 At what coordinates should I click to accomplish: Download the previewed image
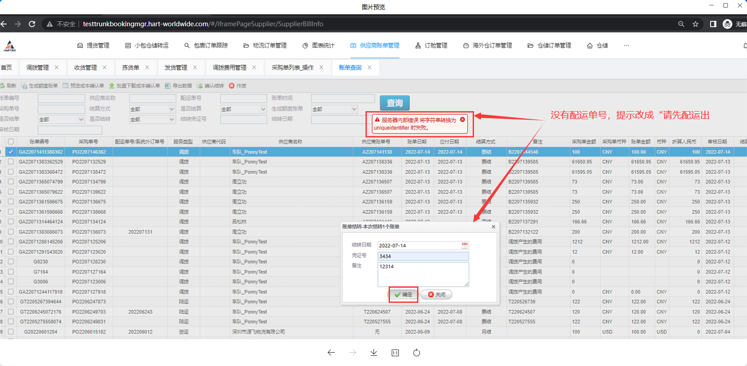click(x=373, y=353)
